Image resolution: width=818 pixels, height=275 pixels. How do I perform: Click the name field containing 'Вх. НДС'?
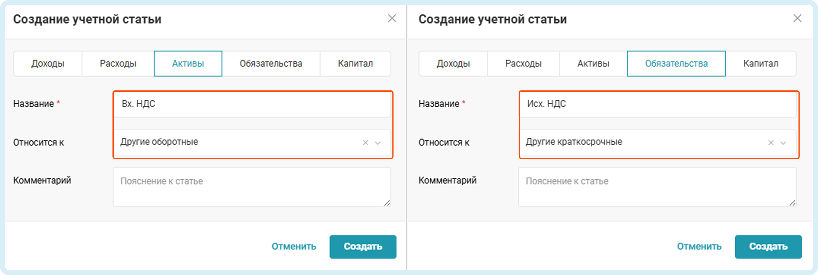click(x=252, y=104)
